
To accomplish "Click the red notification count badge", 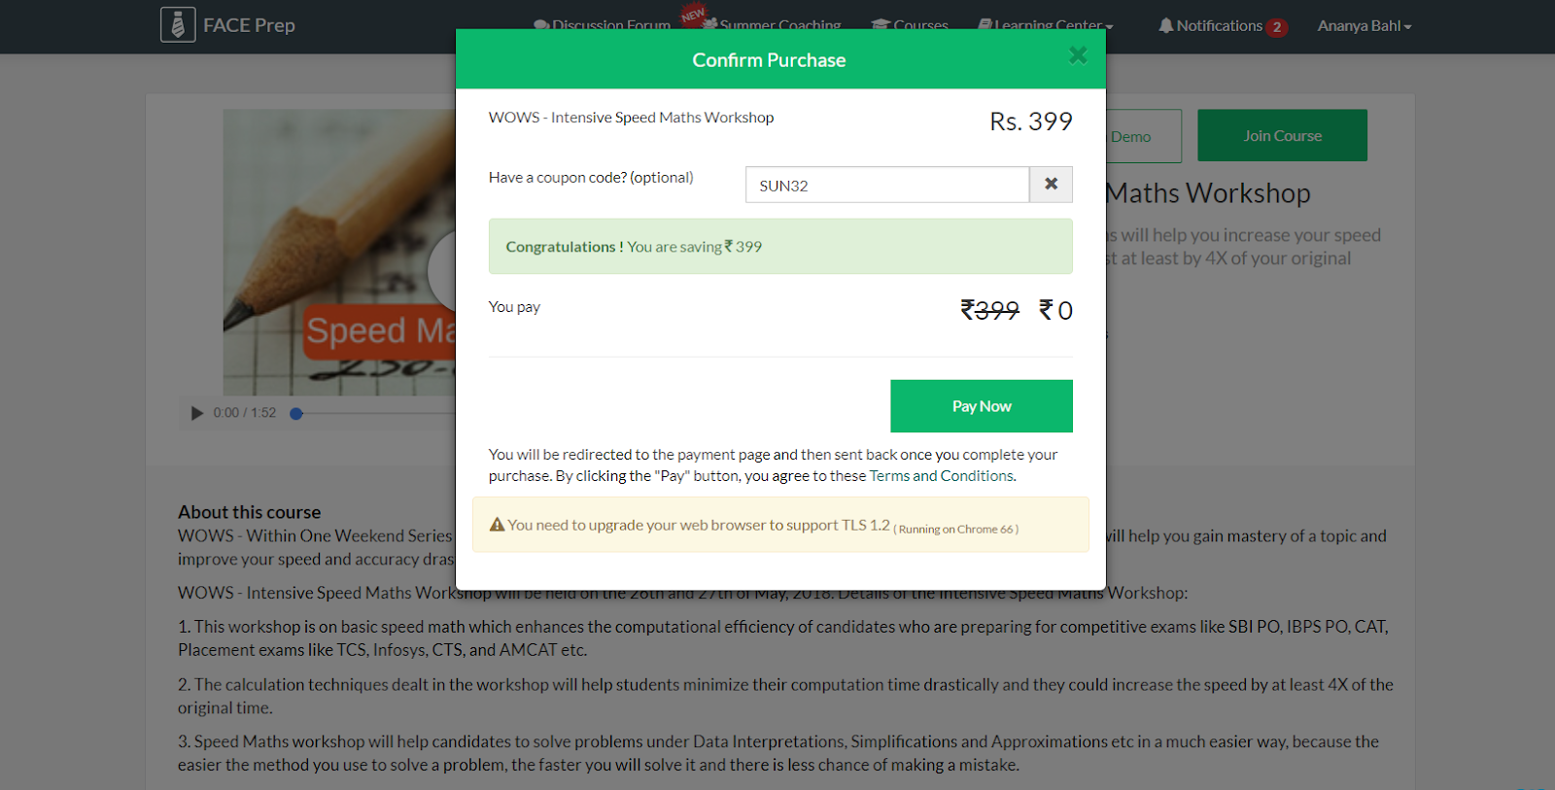I will (1277, 27).
